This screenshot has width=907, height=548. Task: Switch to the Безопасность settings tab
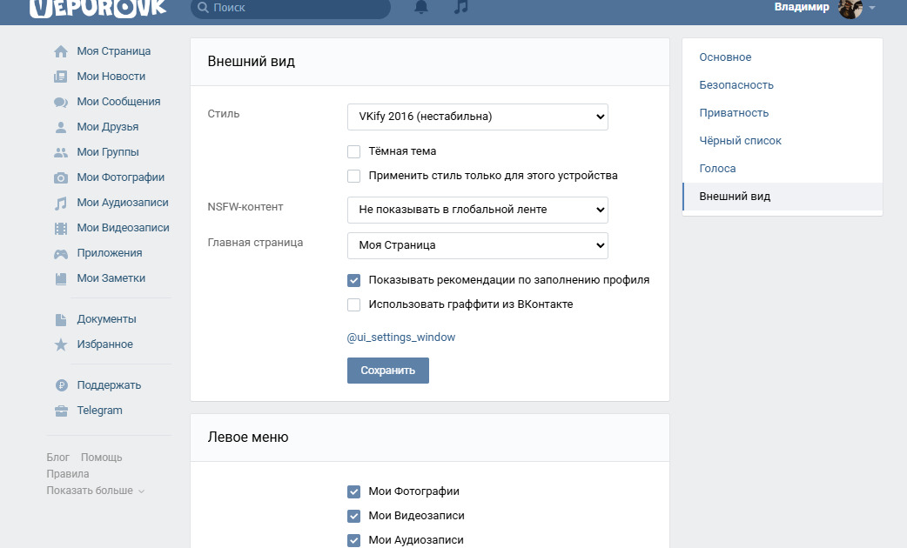click(x=736, y=85)
